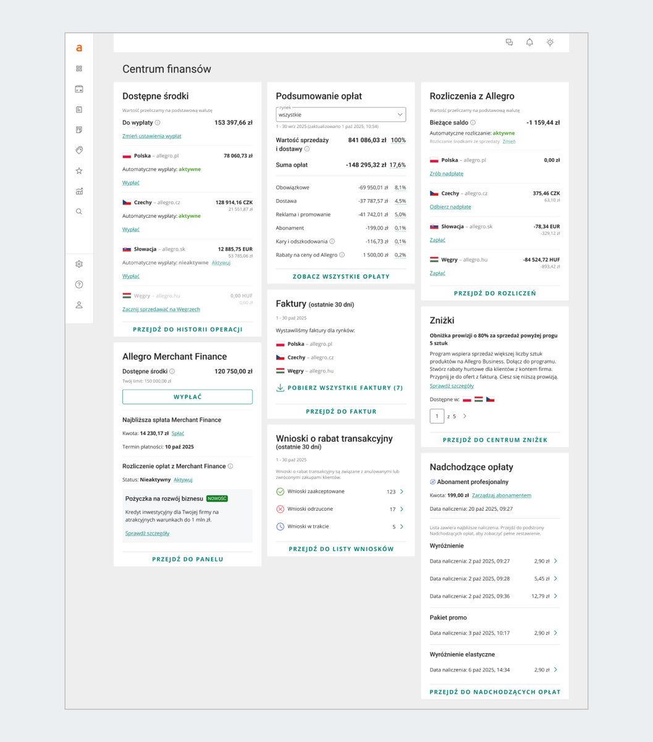The image size is (653, 742).
Task: Open the dashboard grid icon in sidebar
Action: pos(79,69)
